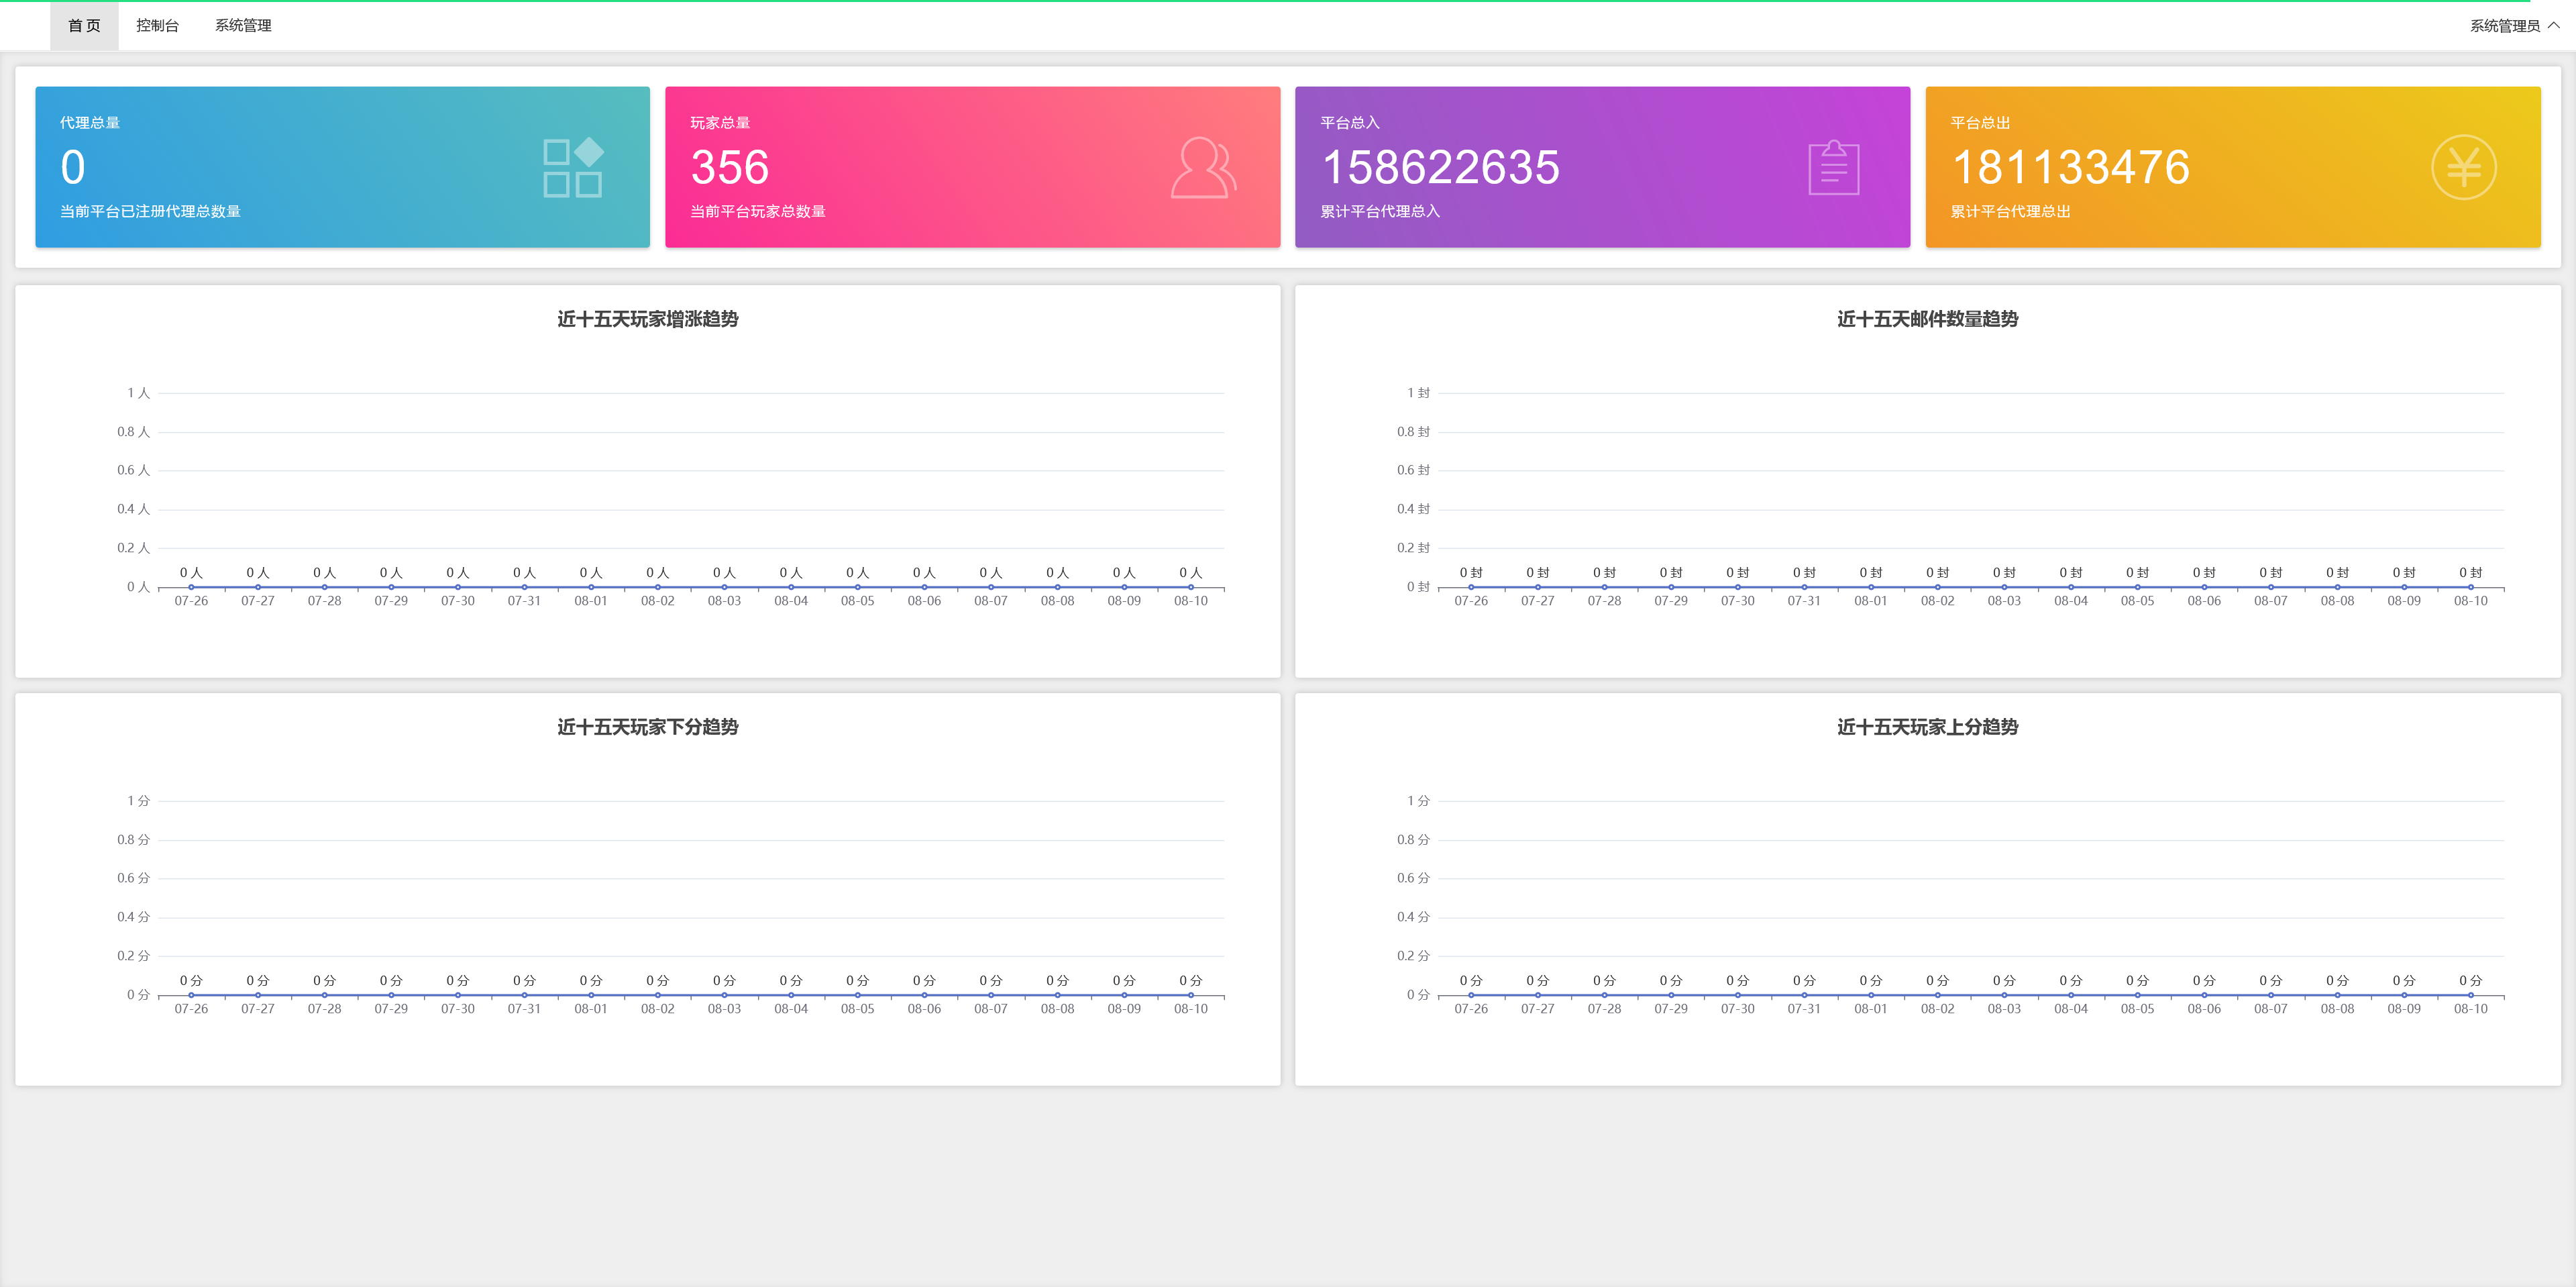
Task: Open the 系统管理 menu item
Action: 243,26
